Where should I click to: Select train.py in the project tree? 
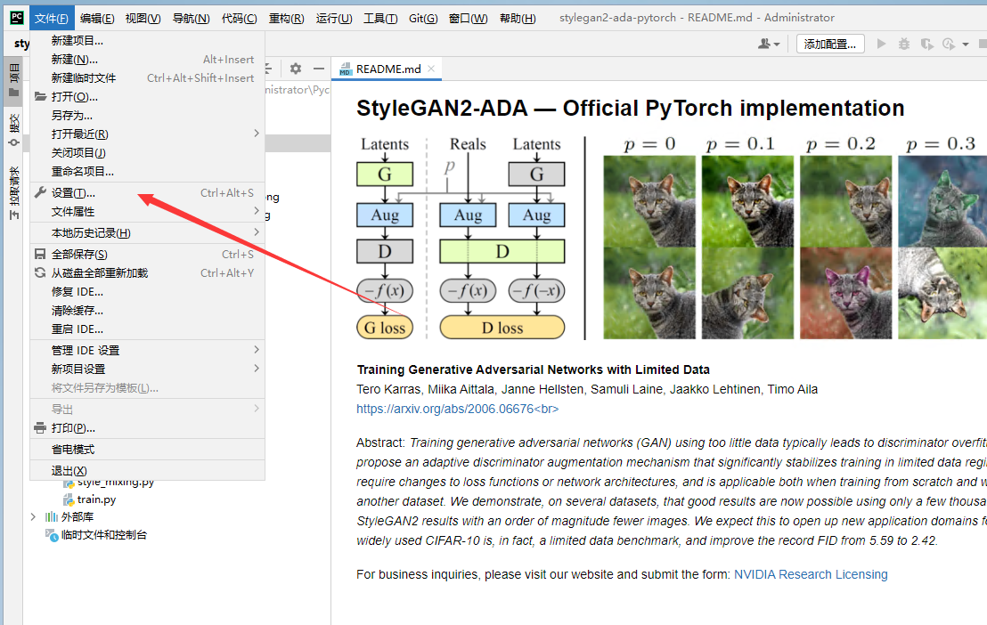point(96,499)
